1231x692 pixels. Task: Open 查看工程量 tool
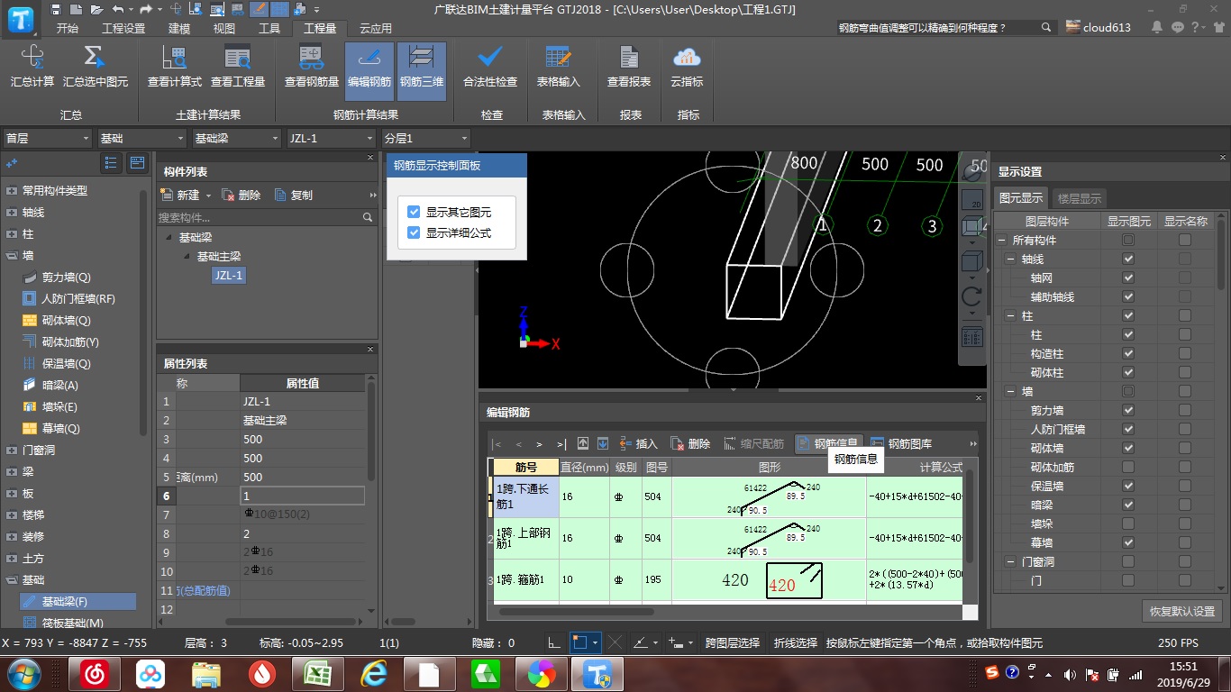point(238,66)
